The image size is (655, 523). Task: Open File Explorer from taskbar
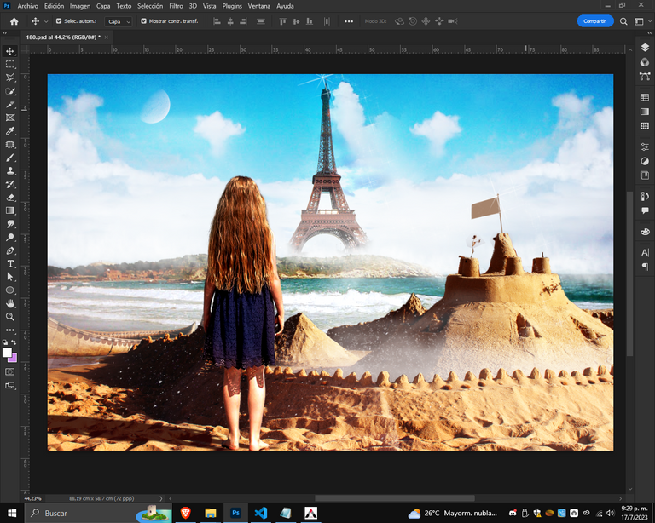coord(211,513)
